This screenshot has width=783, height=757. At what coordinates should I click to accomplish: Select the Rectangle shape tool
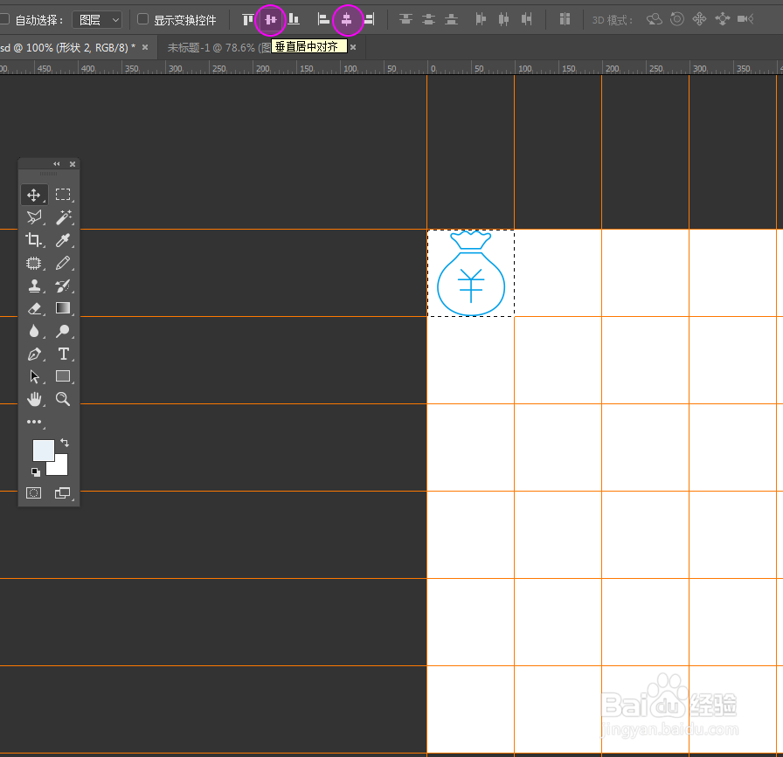click(x=63, y=376)
